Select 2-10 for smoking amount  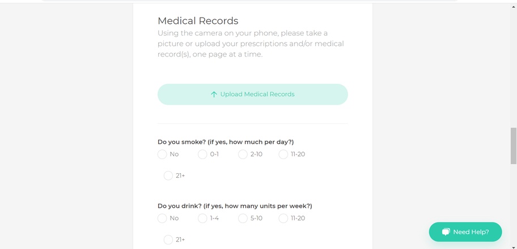coord(243,154)
